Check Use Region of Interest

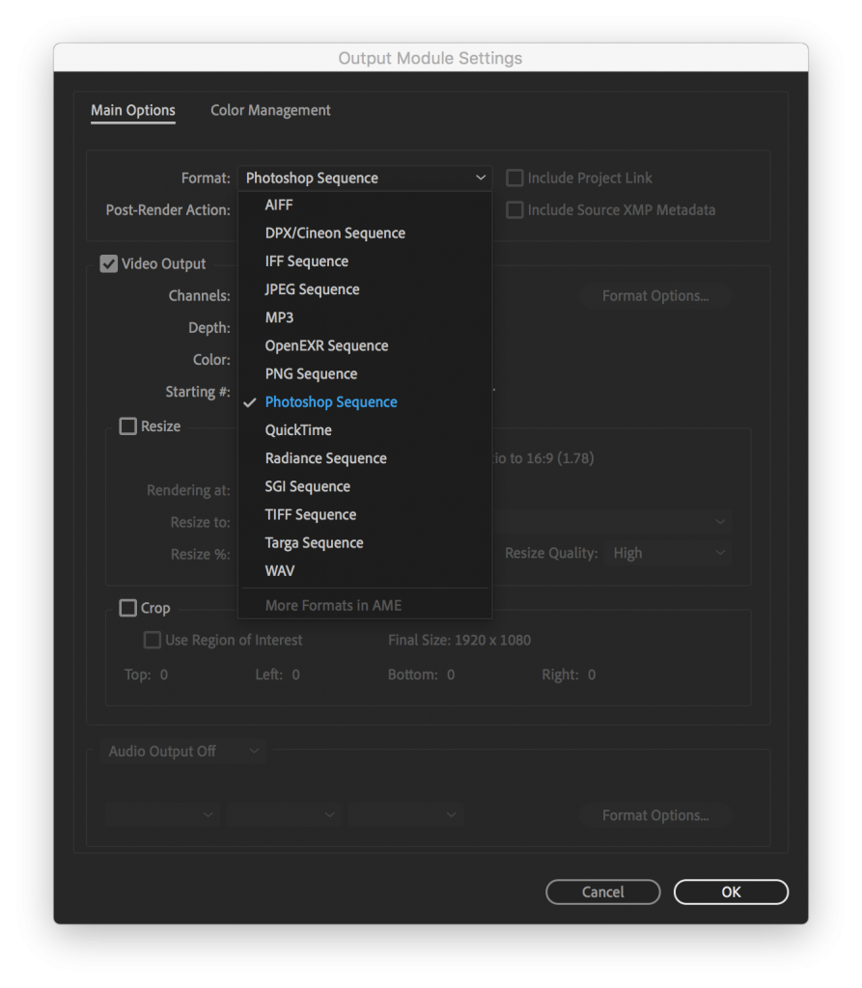pos(152,641)
